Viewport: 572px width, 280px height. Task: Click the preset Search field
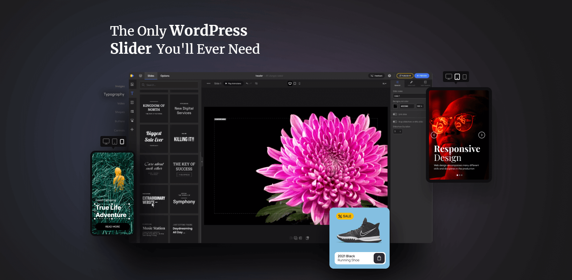169,85
